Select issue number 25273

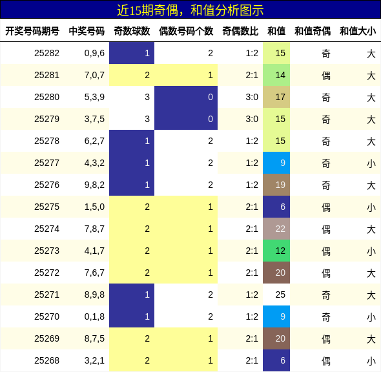46,251
